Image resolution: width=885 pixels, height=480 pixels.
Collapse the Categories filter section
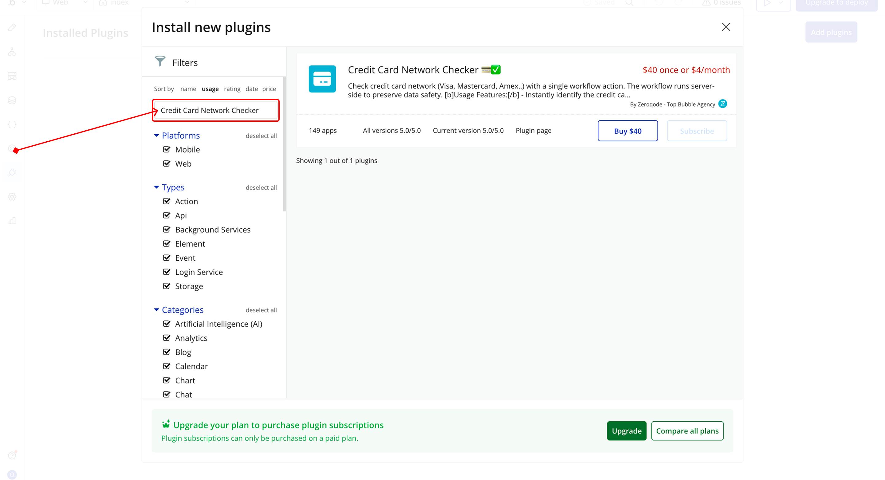pyautogui.click(x=156, y=309)
